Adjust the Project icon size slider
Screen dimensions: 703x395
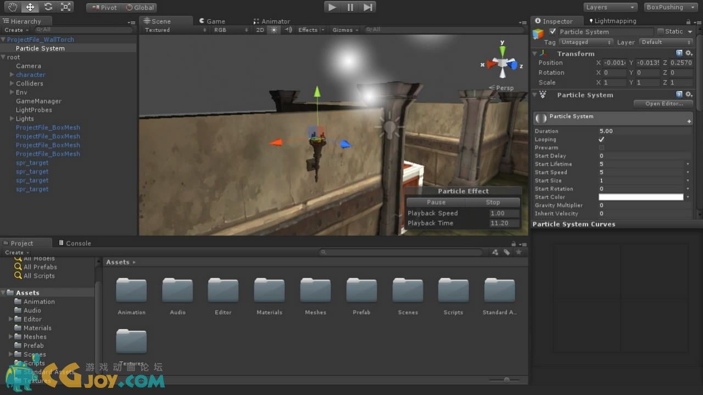(x=506, y=380)
